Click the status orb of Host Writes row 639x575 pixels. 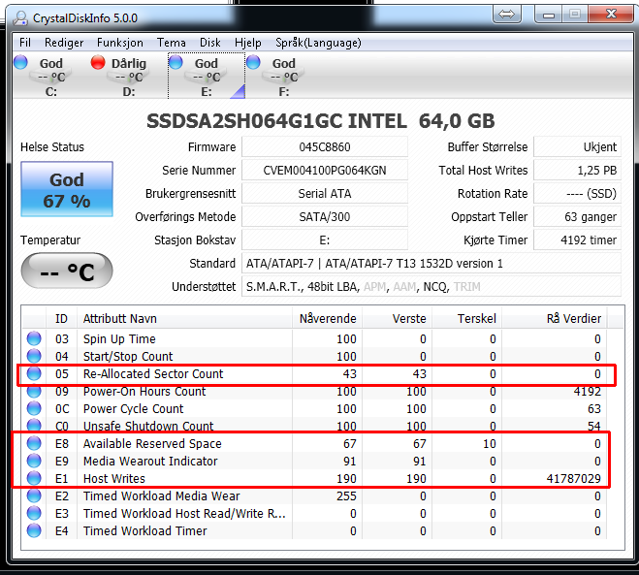[34, 478]
